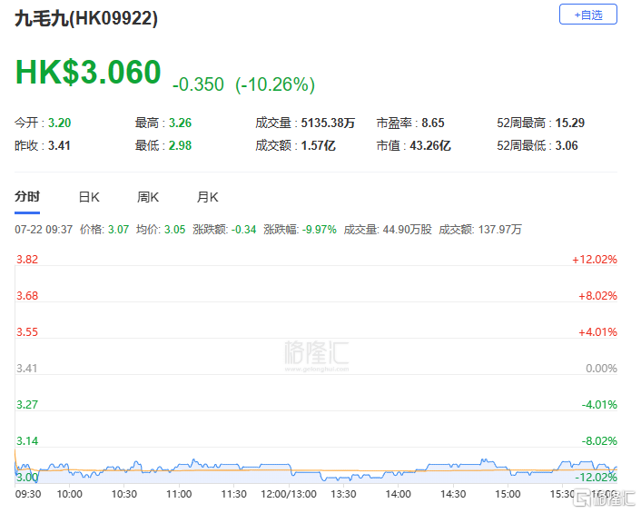
Task: Click the +自选 add to watchlist button
Action: tap(587, 15)
